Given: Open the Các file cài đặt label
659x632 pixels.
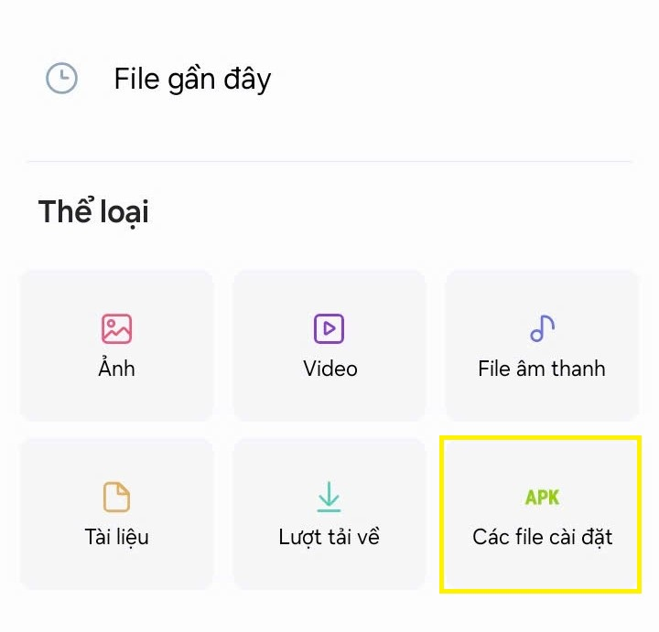Looking at the screenshot, I should pyautogui.click(x=542, y=537).
